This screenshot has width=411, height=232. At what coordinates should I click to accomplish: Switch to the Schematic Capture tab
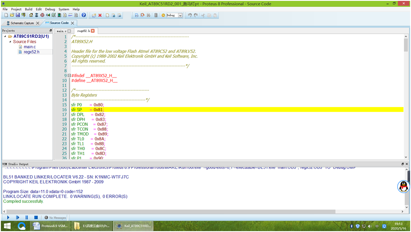tap(22, 23)
